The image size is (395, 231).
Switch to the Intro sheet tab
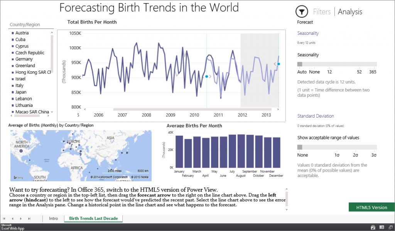click(x=53, y=219)
